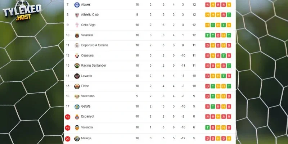Viewport: 288px width, 144px height.
Task: Open the Deportivo A Coruna team link
Action: tap(94, 45)
